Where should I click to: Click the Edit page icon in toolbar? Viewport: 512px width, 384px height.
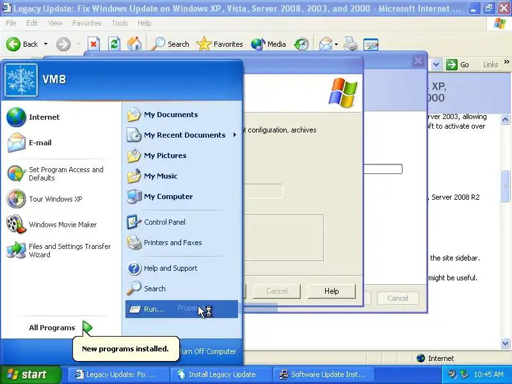point(371,44)
